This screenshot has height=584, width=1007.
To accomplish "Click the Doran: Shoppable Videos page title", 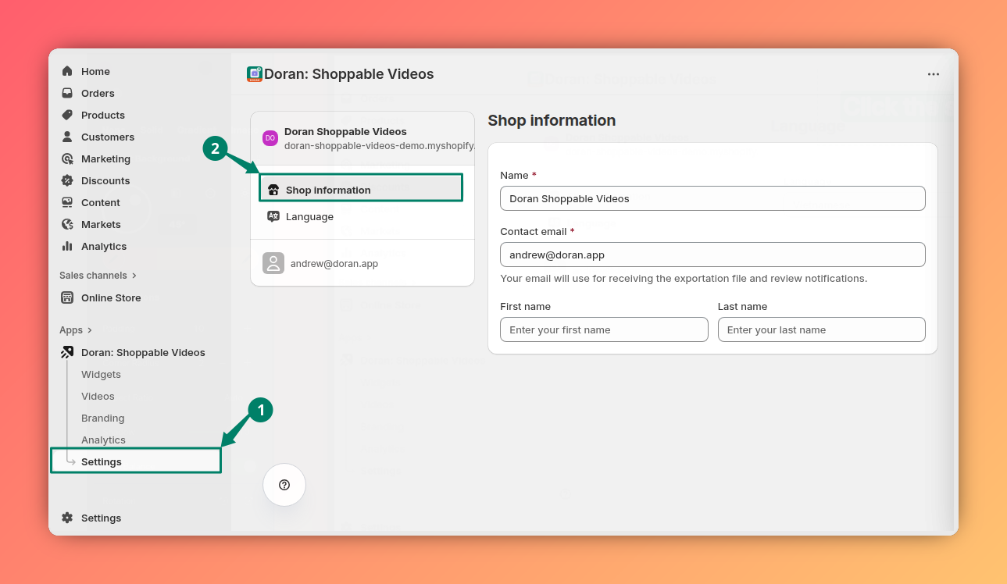I will pos(348,74).
